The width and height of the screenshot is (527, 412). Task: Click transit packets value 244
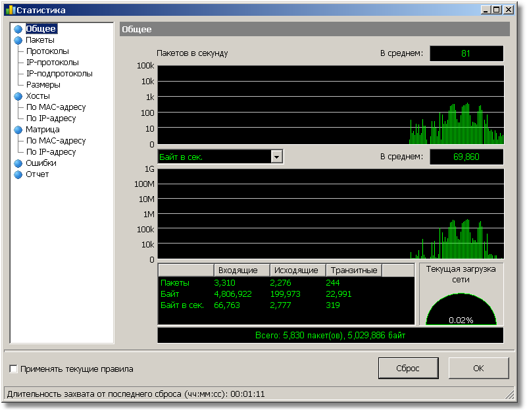[x=333, y=283]
